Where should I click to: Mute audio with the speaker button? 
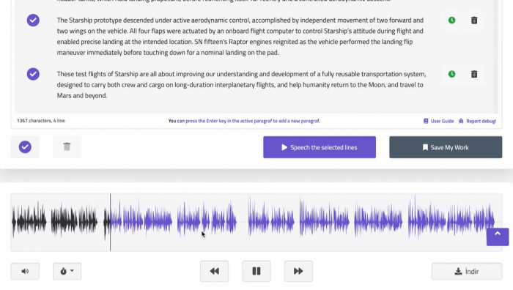coord(25,272)
